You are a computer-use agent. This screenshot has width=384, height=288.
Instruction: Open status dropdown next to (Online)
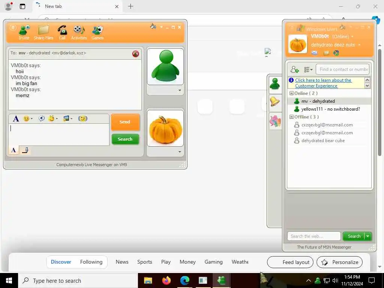coord(352,37)
